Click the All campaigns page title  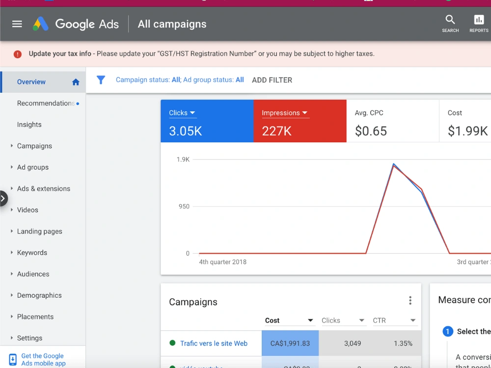pos(172,24)
